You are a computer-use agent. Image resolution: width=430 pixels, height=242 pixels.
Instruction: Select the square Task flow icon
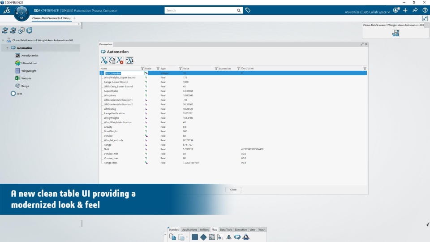[195, 237]
